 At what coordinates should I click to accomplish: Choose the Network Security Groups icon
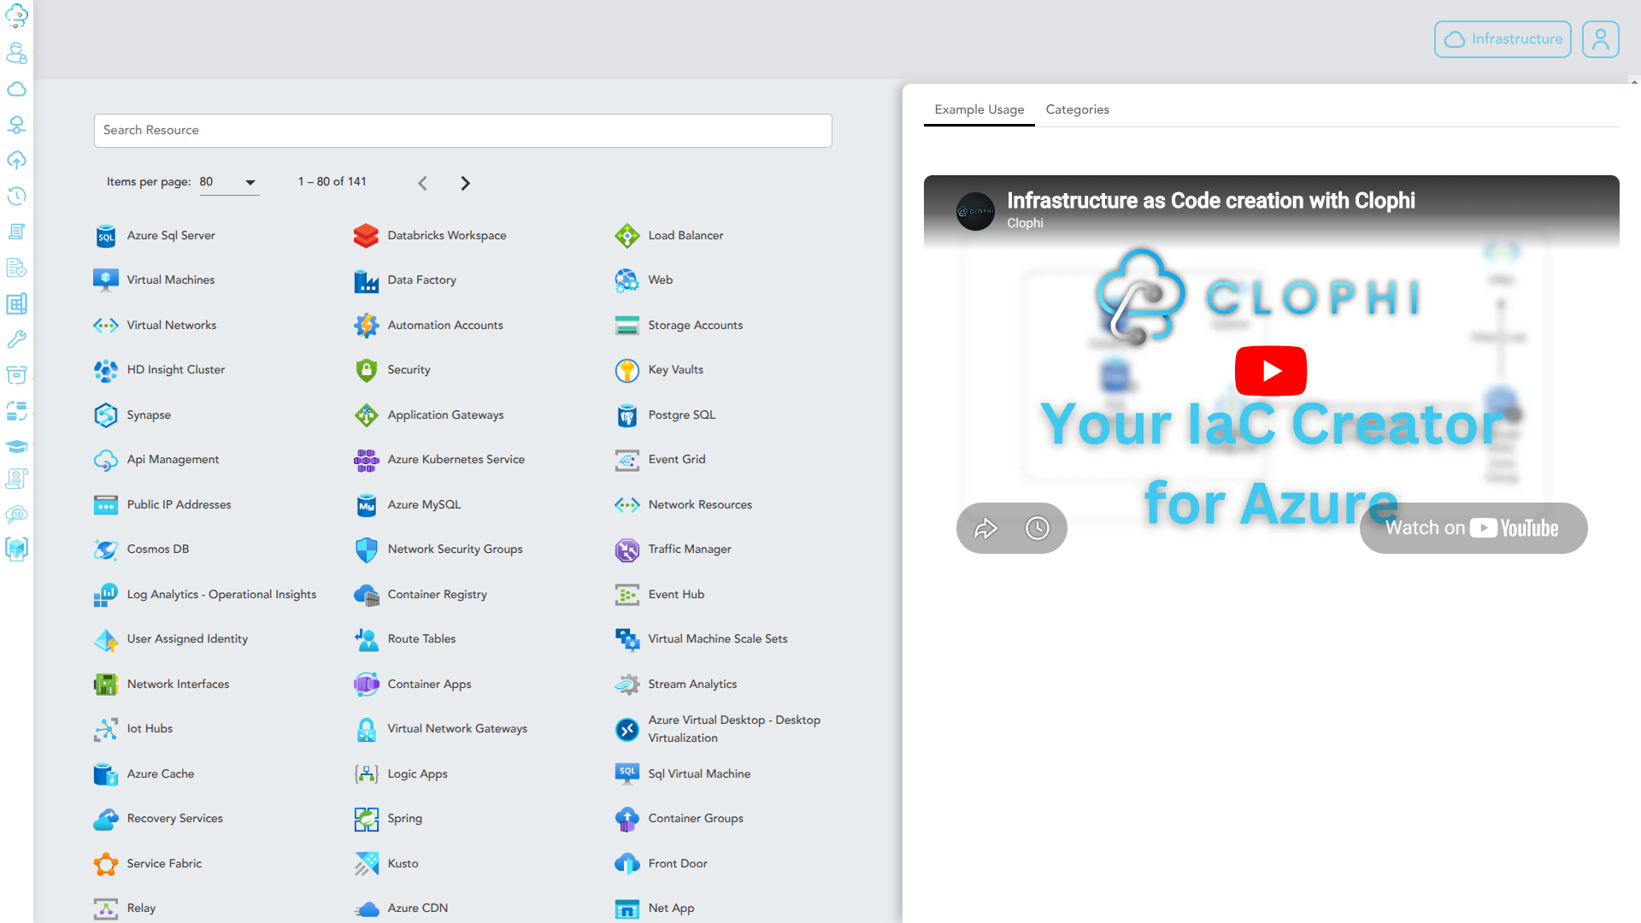[x=366, y=550]
